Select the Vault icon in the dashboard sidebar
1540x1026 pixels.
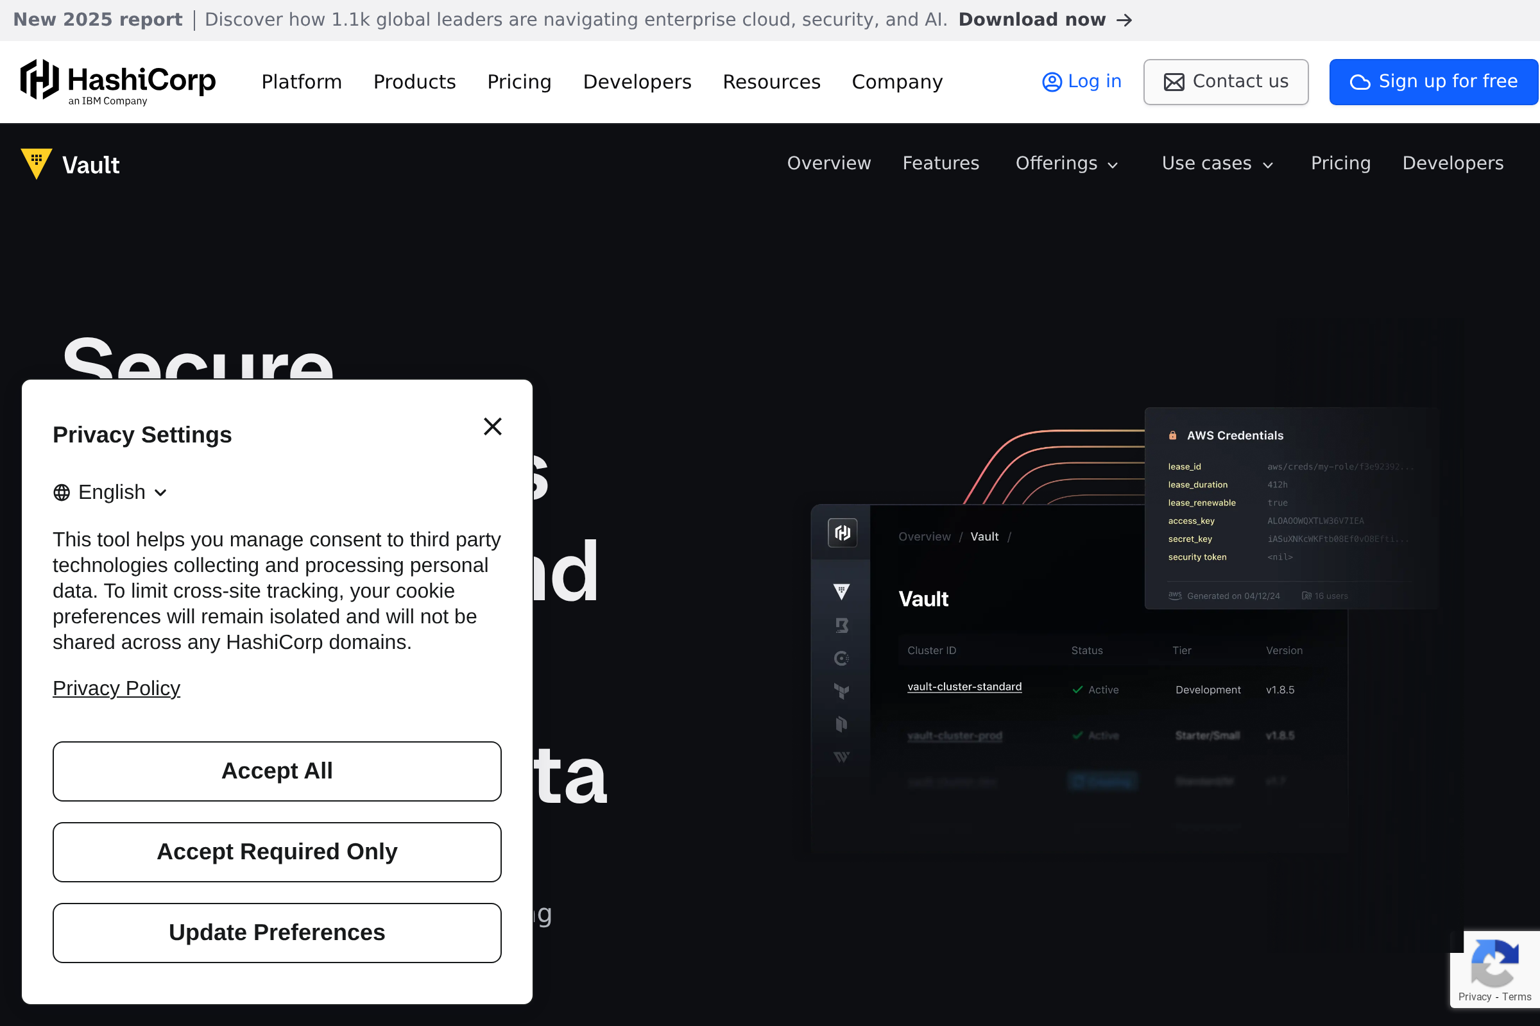[841, 591]
